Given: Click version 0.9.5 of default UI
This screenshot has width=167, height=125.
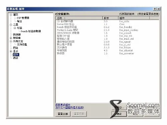Looking at the screenshot, I should [x=107, y=45].
